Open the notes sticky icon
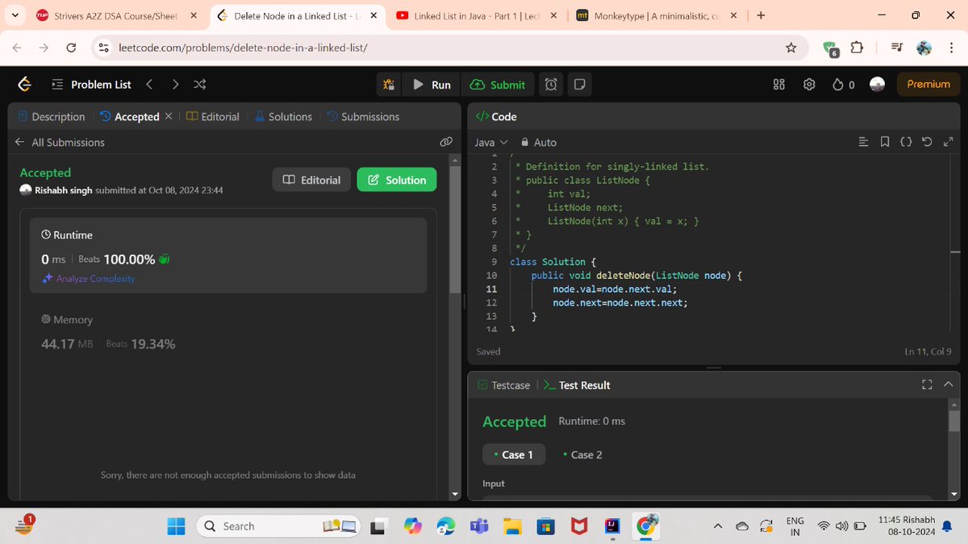968x544 pixels. pyautogui.click(x=579, y=85)
